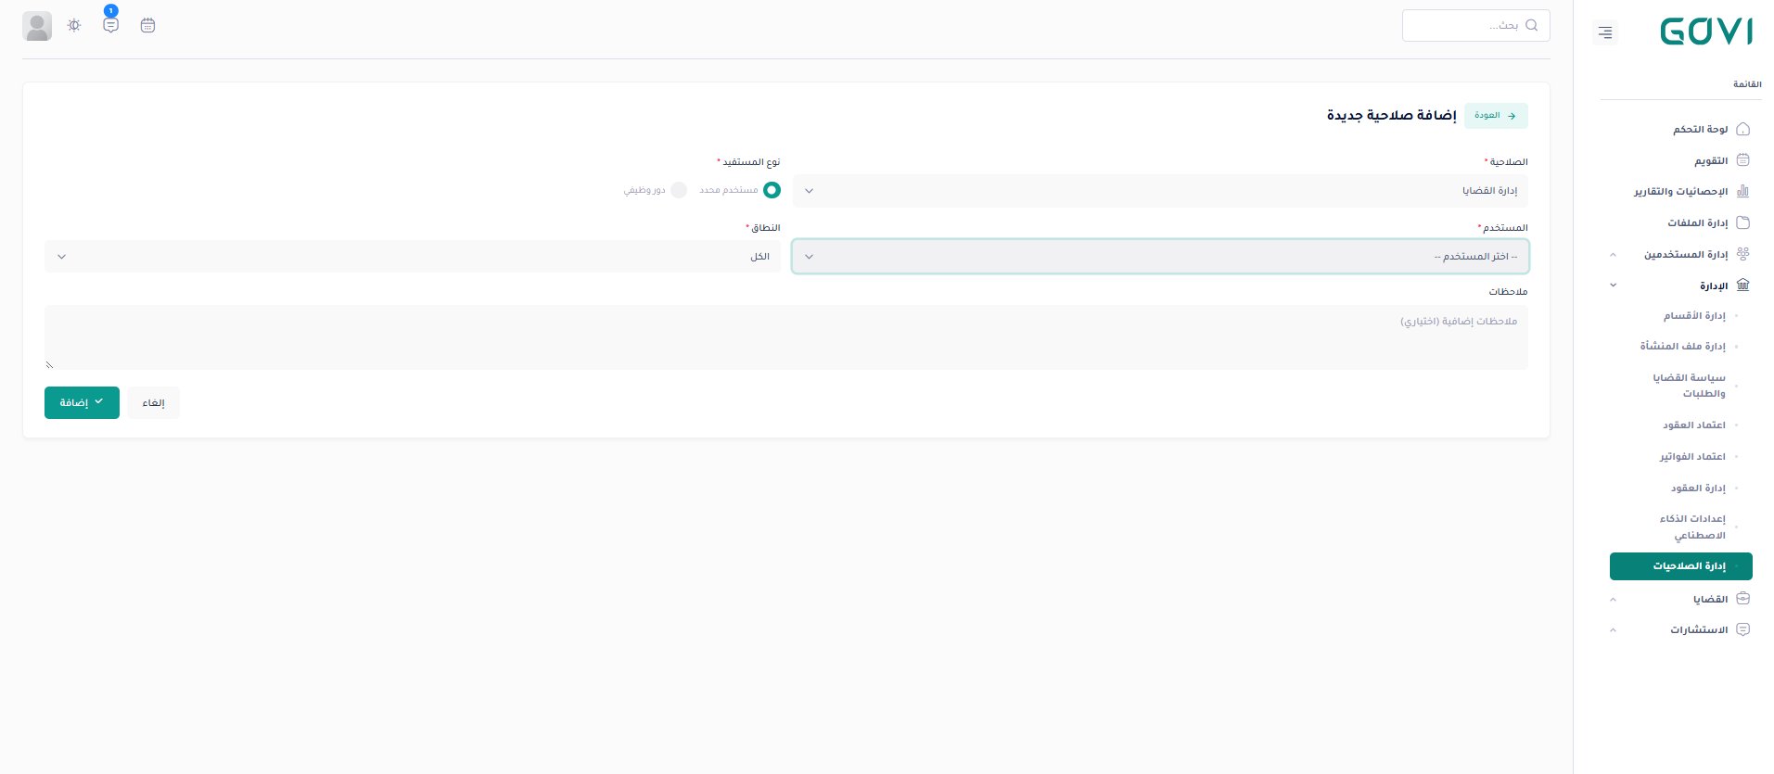Click the العودة back button

tap(1496, 116)
